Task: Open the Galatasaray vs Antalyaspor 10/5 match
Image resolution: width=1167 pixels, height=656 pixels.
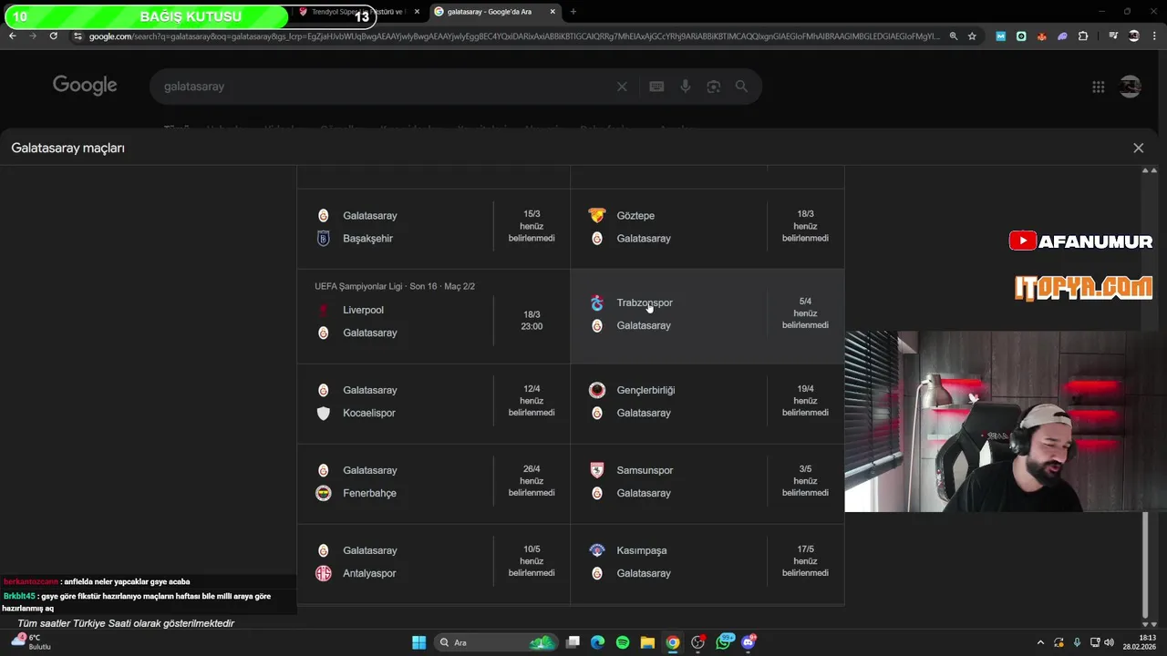Action: click(x=434, y=562)
